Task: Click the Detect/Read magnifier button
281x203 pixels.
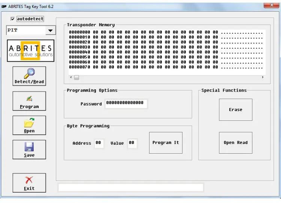Action: 29,76
